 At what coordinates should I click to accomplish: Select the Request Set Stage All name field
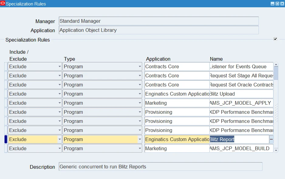241,76
